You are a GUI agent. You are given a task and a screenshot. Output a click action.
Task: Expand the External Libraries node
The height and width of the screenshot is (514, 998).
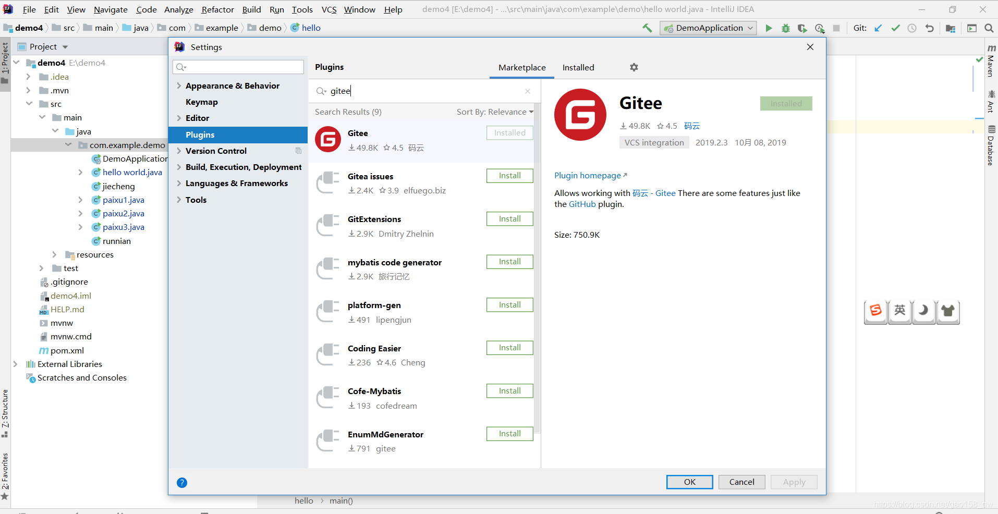click(x=15, y=364)
